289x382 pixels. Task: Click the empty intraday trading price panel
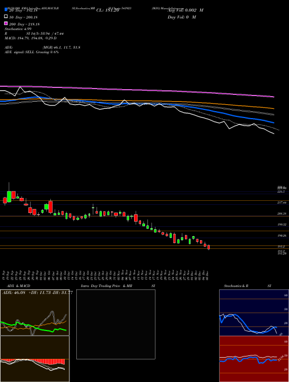point(116,324)
